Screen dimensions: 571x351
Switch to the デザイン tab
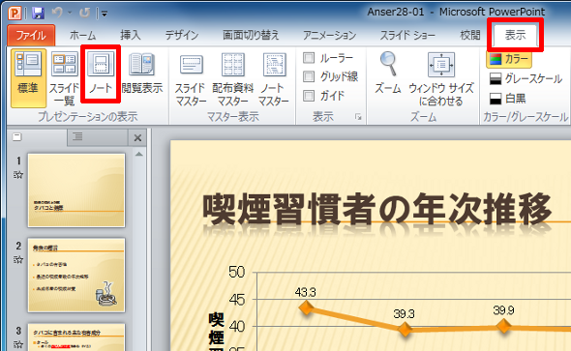(182, 35)
